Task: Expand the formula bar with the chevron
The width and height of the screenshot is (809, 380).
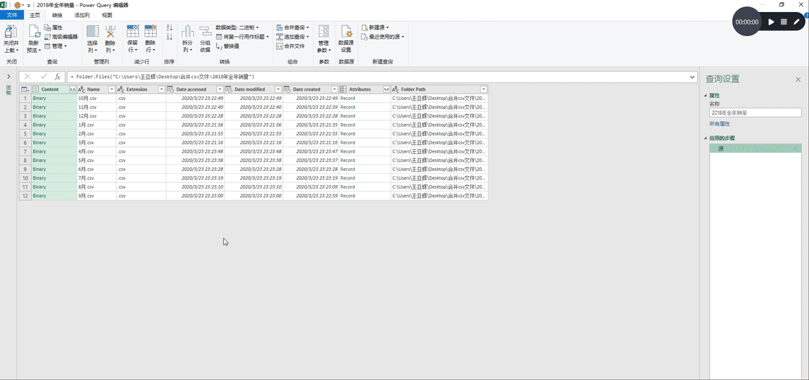Action: [x=692, y=77]
